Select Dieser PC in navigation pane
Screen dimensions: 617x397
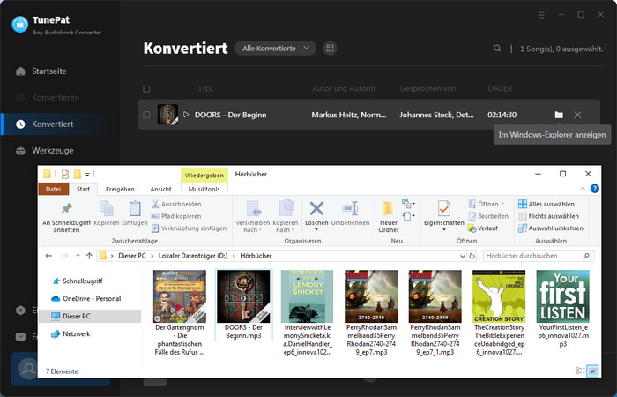pos(90,316)
